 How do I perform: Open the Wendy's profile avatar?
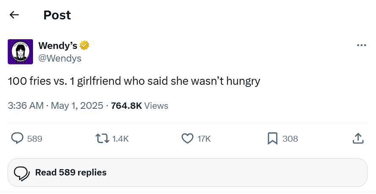tap(20, 52)
